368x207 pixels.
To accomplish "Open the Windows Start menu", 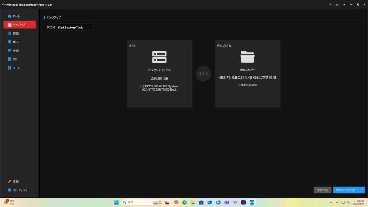I will (x=116, y=202).
